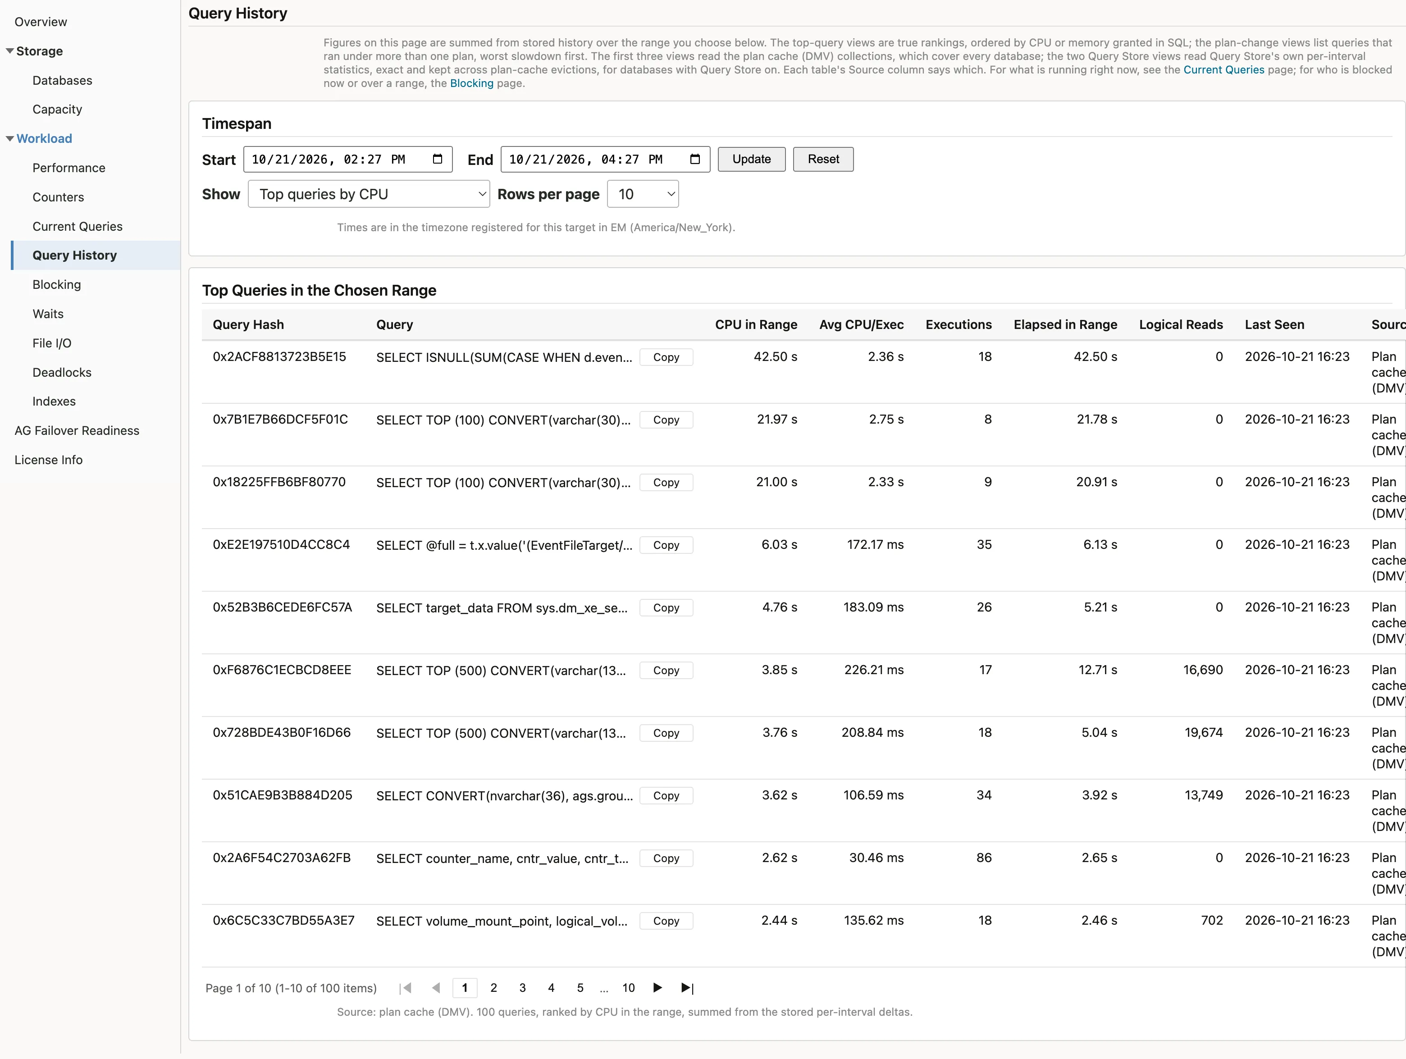Click the CPU in Range column header

[756, 325]
